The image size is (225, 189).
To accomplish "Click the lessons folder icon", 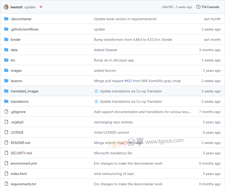I will [6, 81].
